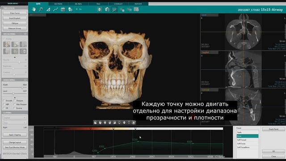Viewport: 286px width, 161px height.
Task: Choose third VR coloring thumbnail in top row
Action: point(23,44)
